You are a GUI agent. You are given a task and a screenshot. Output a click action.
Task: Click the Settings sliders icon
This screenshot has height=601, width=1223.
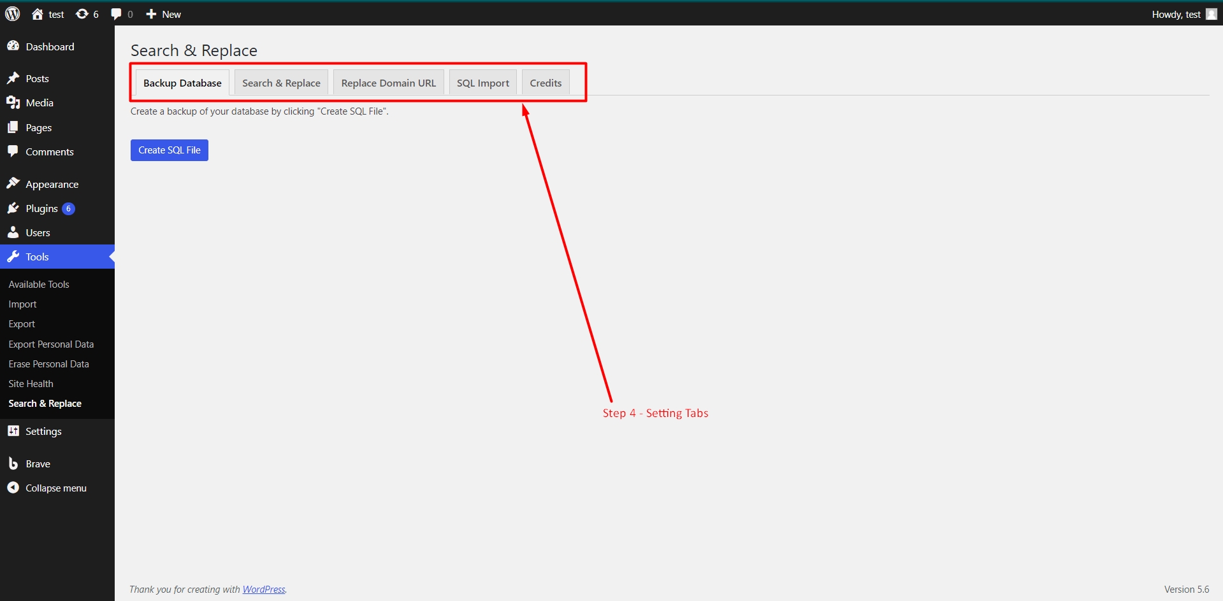click(x=13, y=431)
